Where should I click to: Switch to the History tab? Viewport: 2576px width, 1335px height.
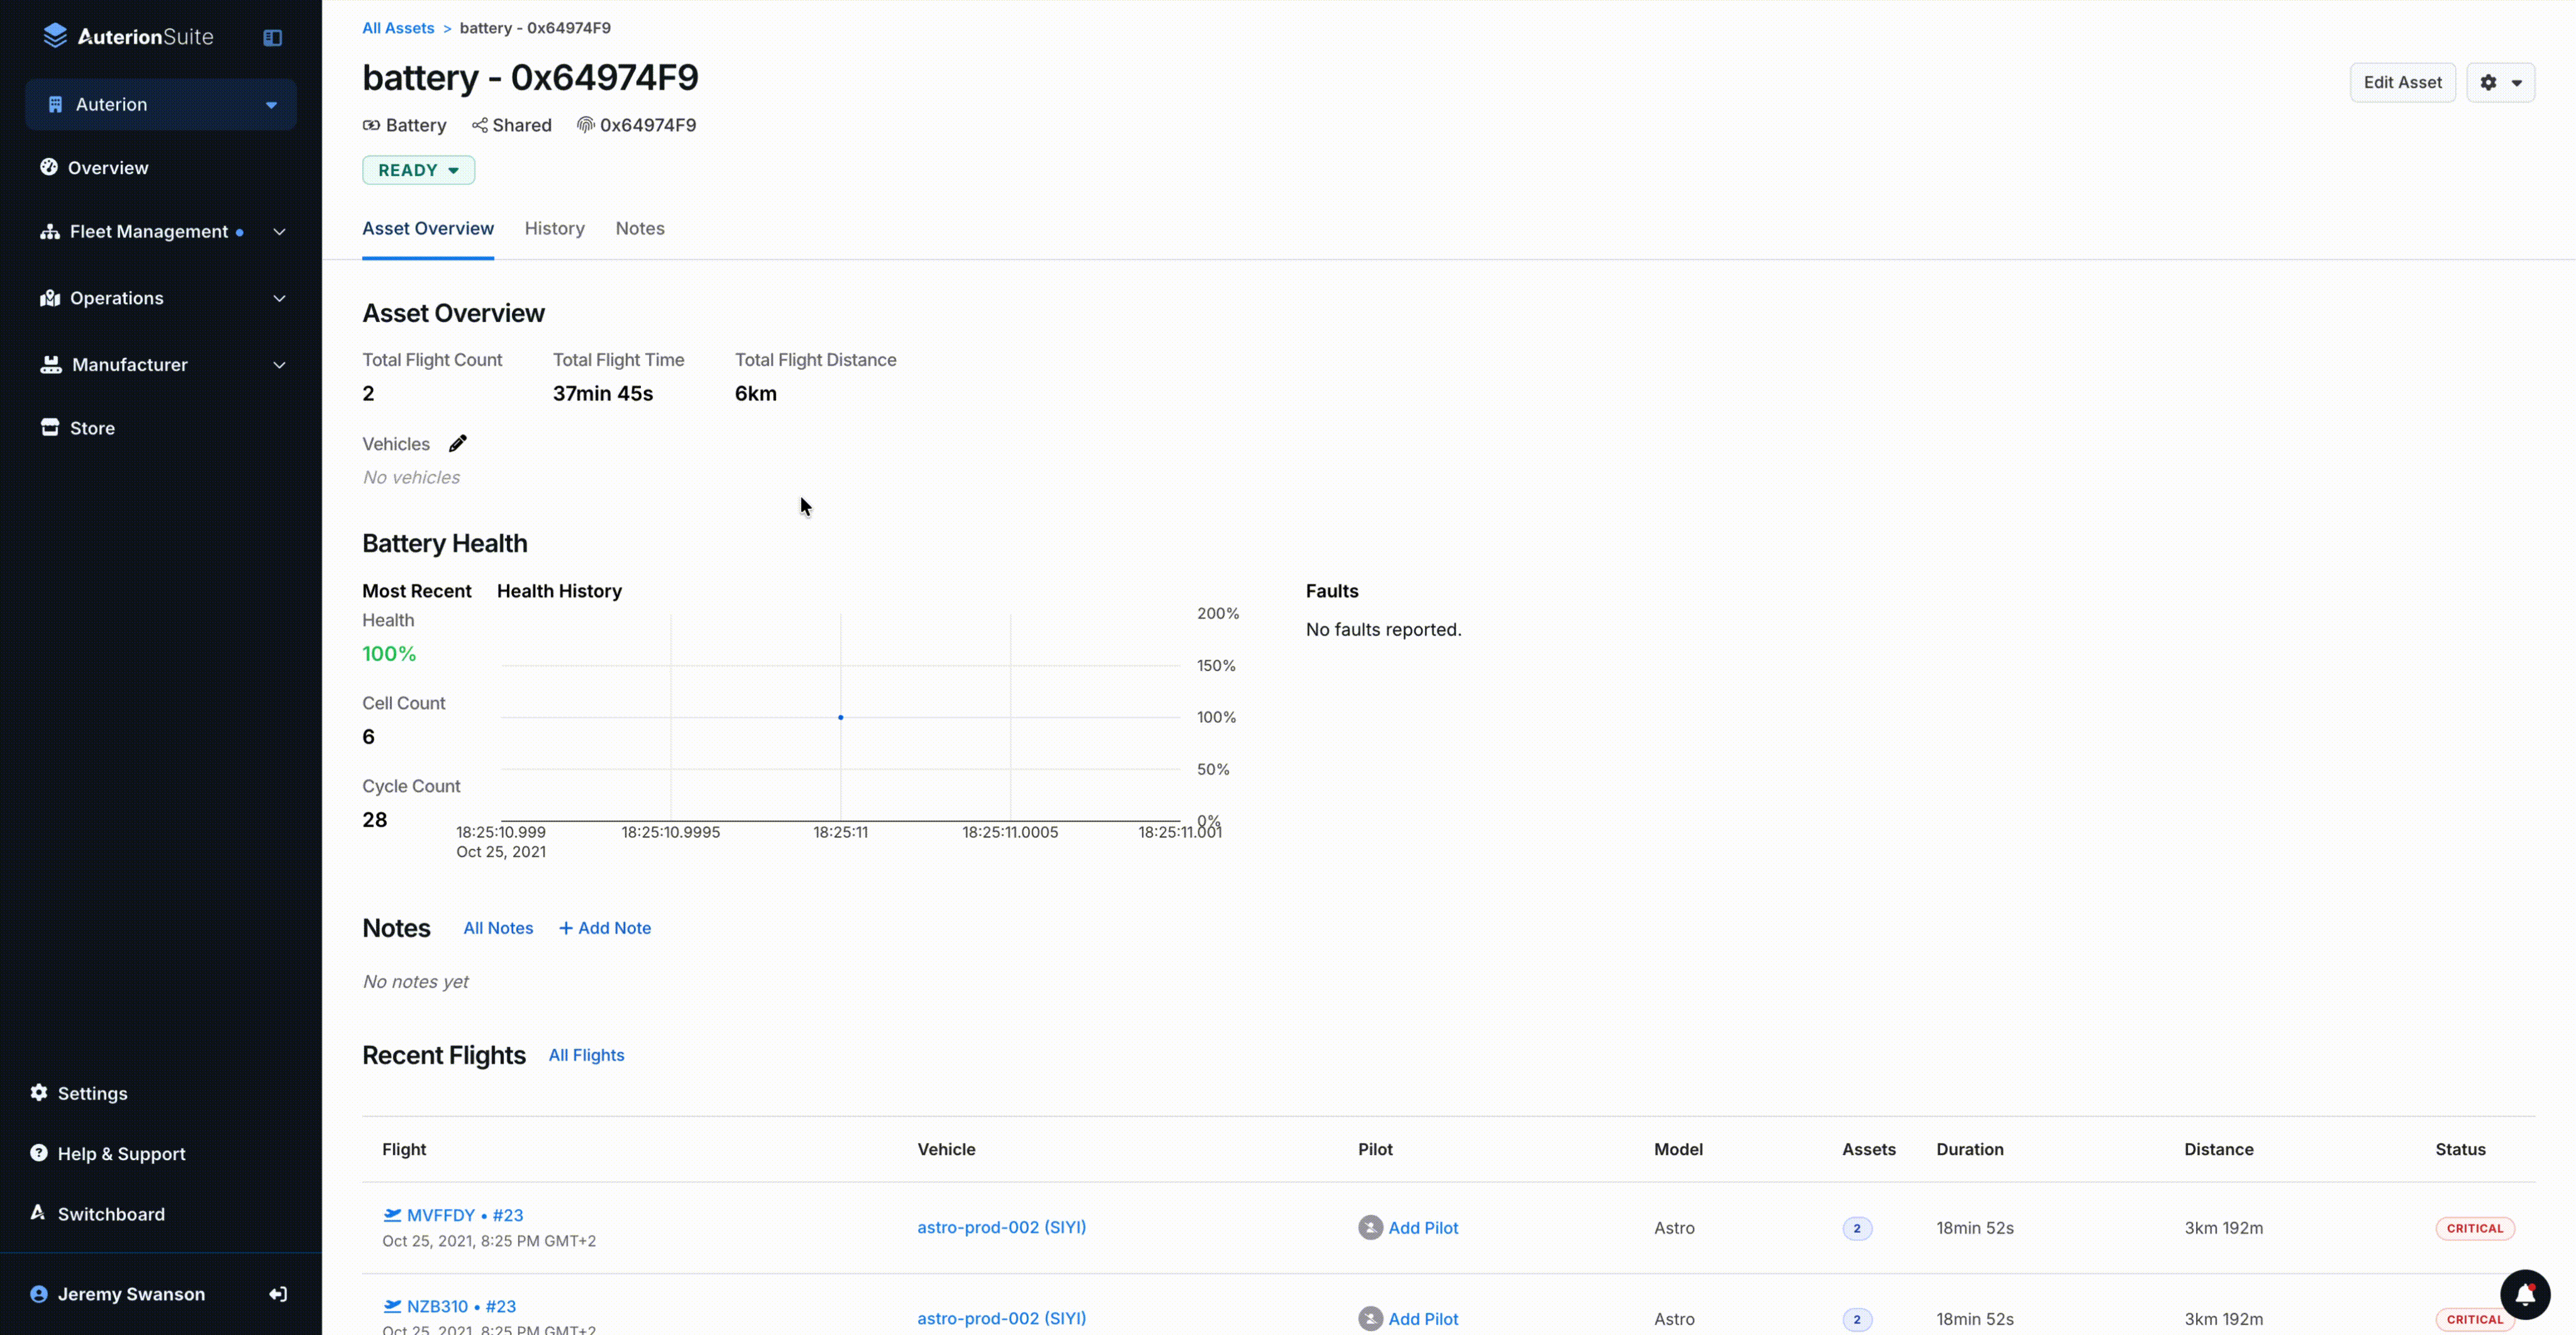(x=554, y=228)
